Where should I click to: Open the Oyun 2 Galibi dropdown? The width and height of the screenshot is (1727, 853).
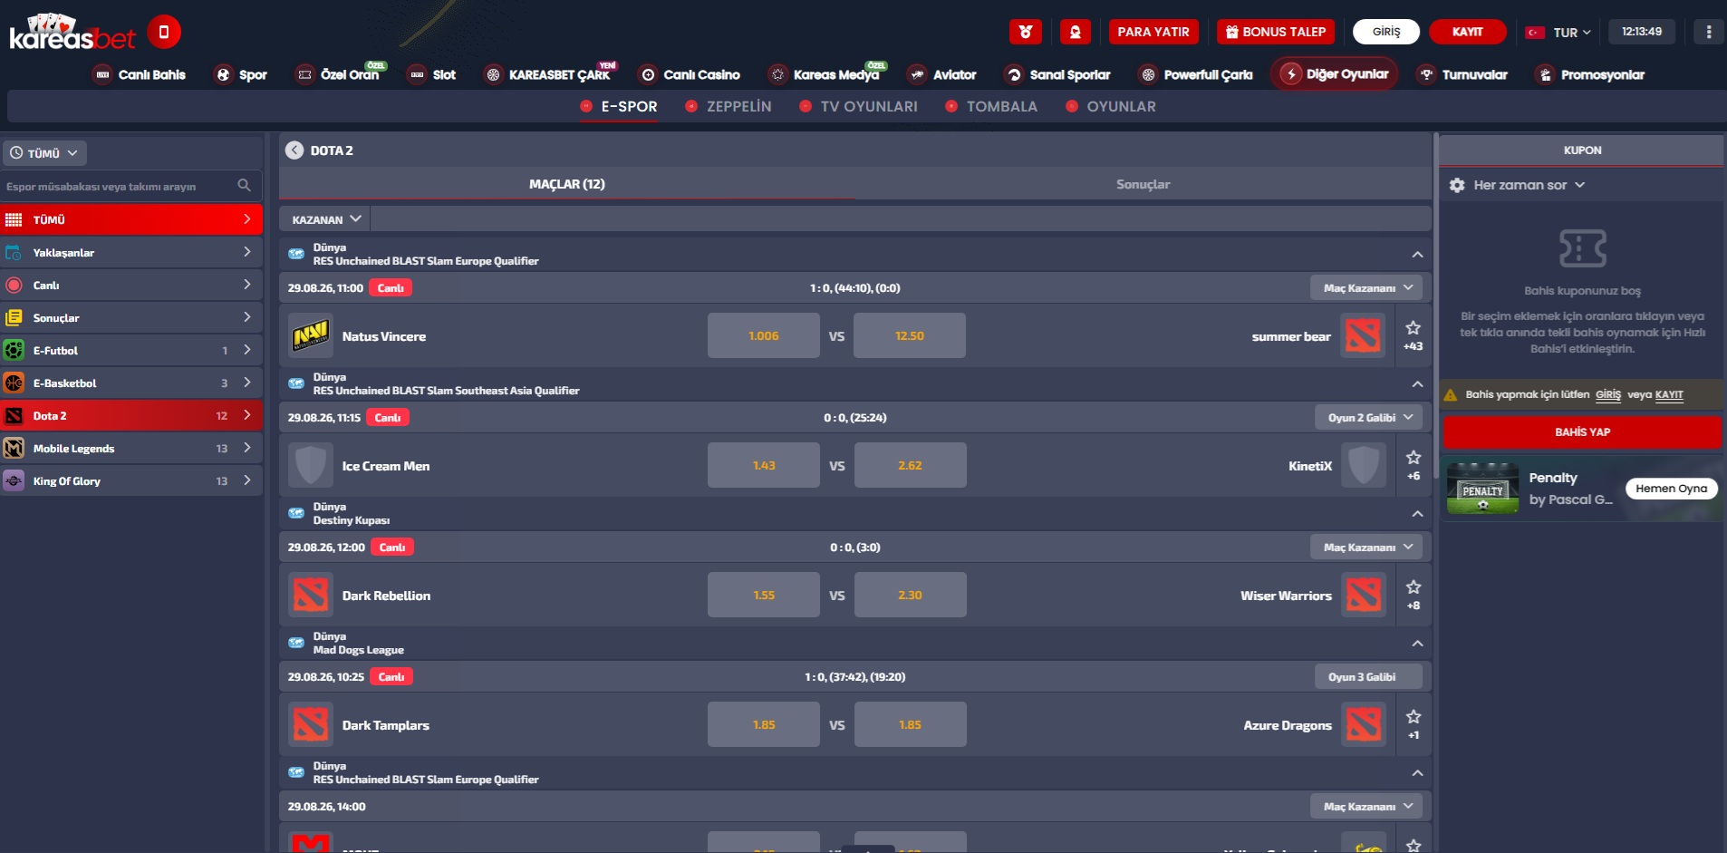click(1368, 417)
